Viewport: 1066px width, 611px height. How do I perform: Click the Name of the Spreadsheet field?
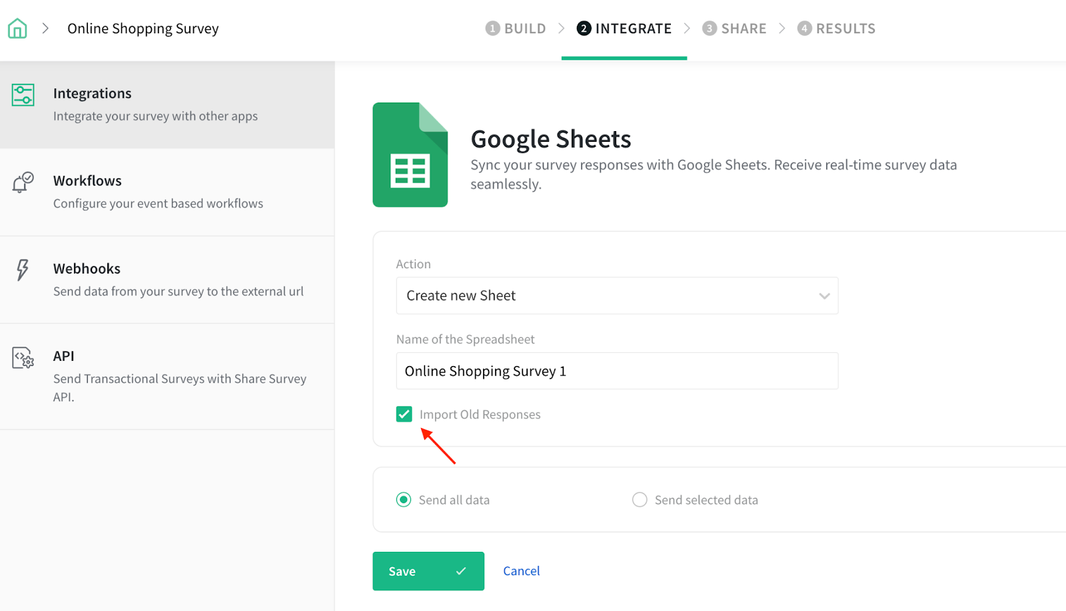tap(617, 371)
